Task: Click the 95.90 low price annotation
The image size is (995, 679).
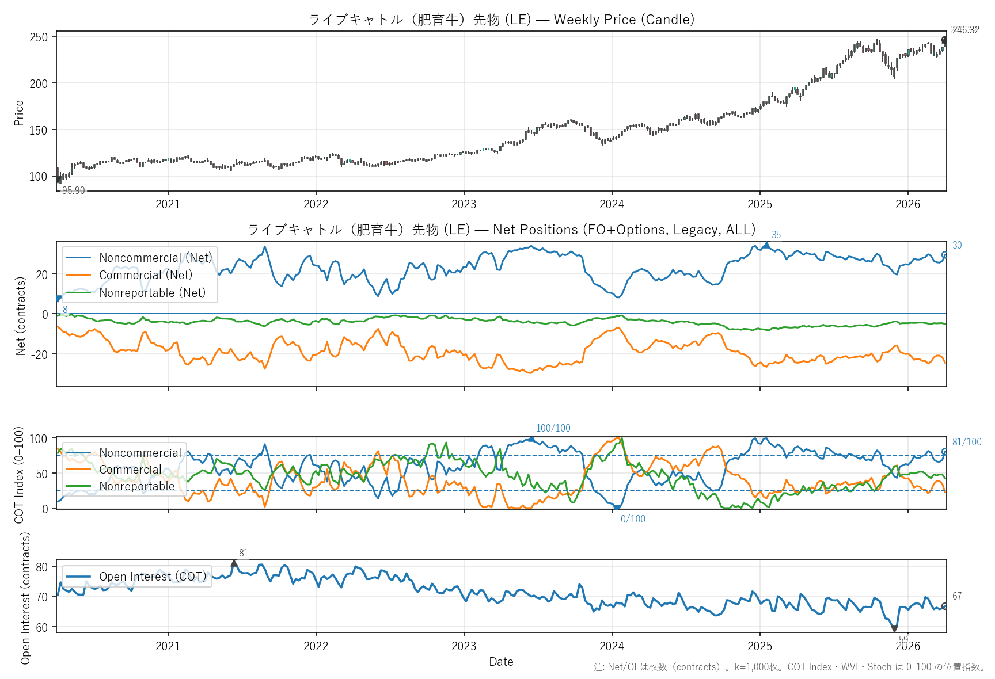Action: click(73, 190)
